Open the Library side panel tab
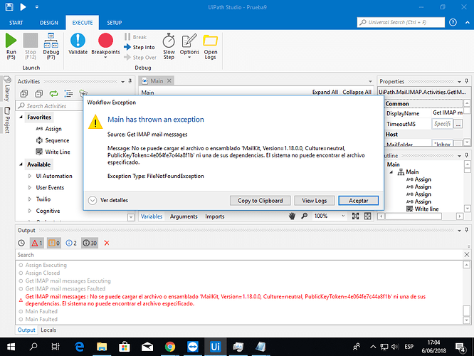The width and height of the screenshot is (474, 356). [7, 88]
